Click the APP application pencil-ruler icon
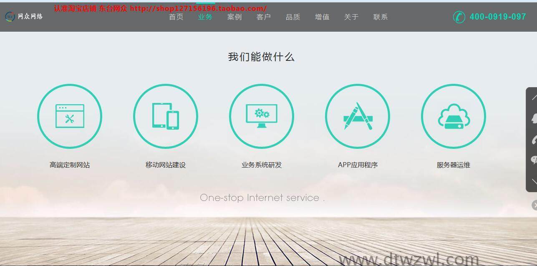The image size is (537, 266). (x=358, y=116)
